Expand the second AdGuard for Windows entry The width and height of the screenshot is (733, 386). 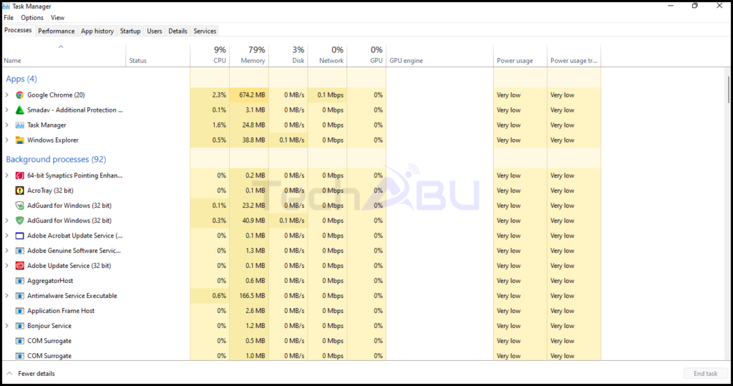7,221
